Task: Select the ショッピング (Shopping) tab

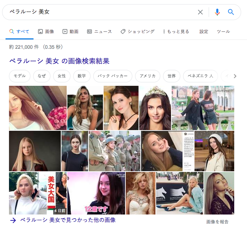Action: tap(137, 31)
